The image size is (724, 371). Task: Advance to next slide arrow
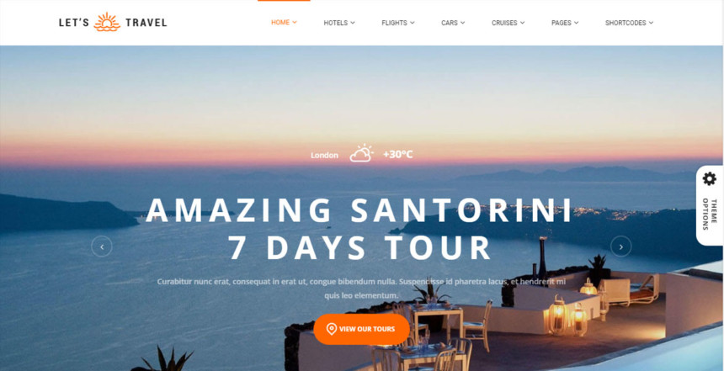pyautogui.click(x=621, y=246)
